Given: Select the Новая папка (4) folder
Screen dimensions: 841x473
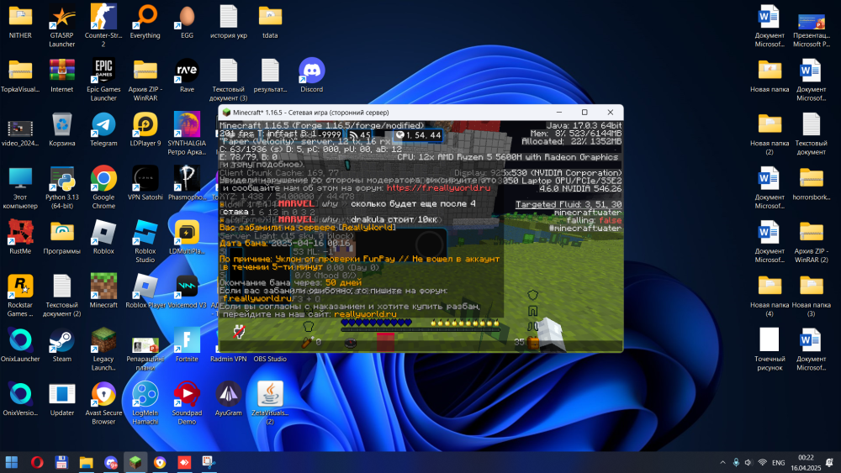Looking at the screenshot, I should (x=770, y=295).
